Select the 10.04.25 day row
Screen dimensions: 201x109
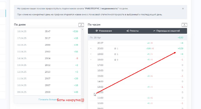pyautogui.click(x=47, y=85)
